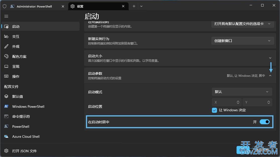280x157 pixels.
Task: Click the 命令提示符 cmd icon
Action: tap(6, 116)
